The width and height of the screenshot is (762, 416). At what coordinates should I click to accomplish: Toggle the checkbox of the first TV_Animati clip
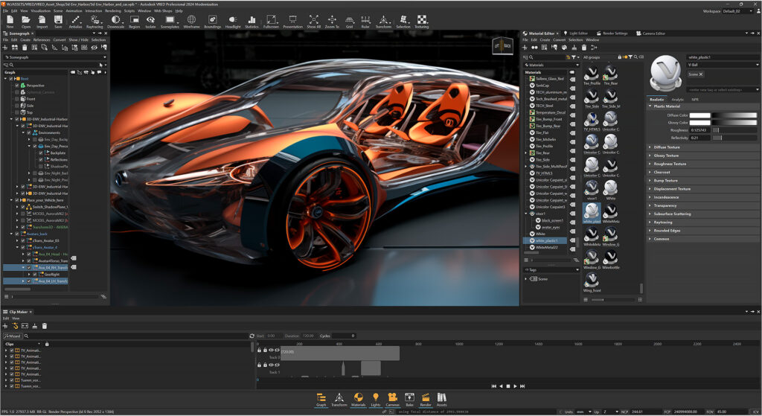pyautogui.click(x=12, y=351)
